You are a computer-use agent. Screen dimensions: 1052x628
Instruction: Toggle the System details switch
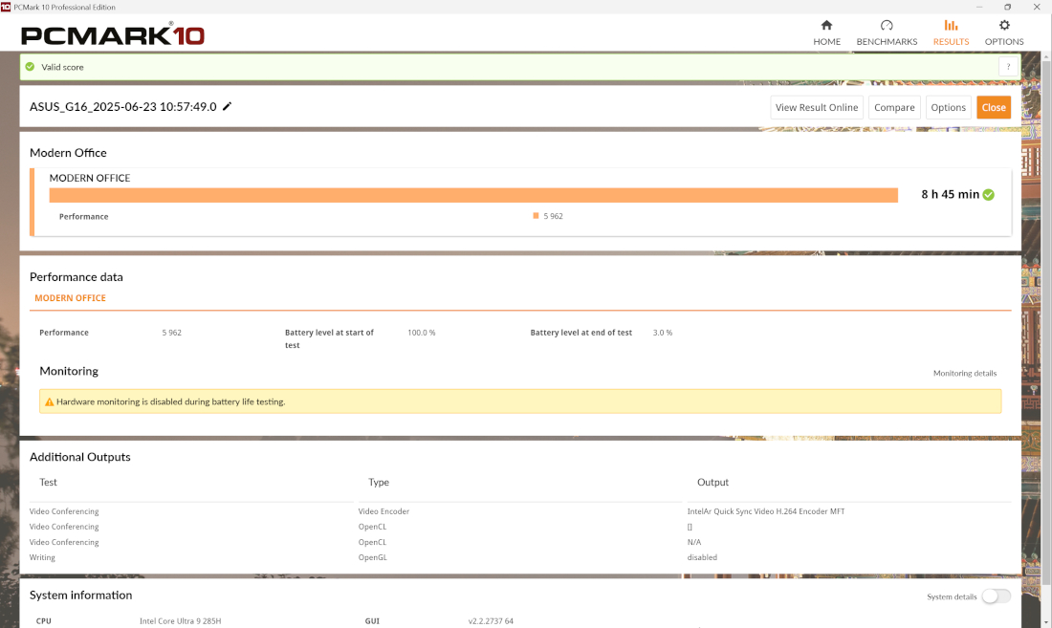pos(995,596)
